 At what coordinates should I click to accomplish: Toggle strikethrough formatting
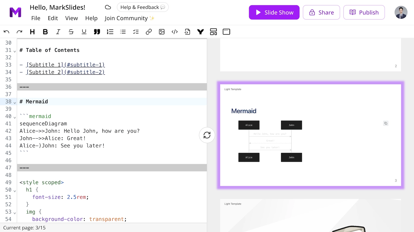pos(71,32)
